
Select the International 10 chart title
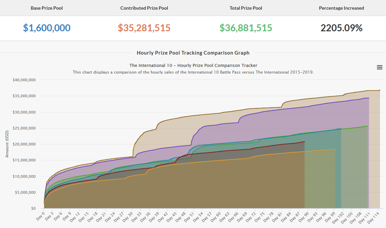coord(193,65)
